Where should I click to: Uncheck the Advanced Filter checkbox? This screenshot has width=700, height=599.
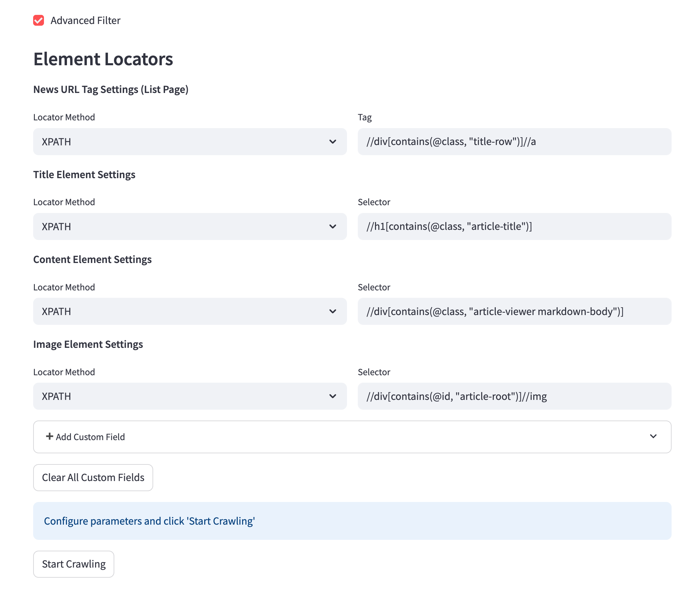coord(39,20)
